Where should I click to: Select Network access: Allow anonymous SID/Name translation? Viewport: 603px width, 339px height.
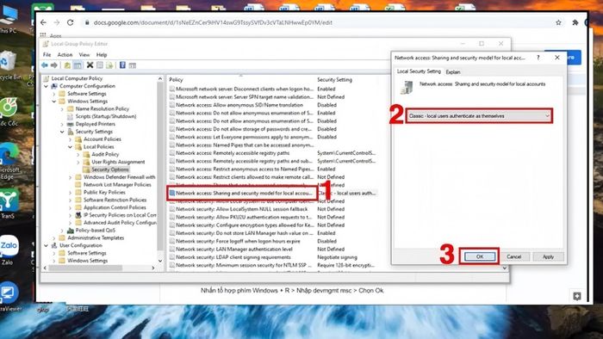(x=239, y=105)
